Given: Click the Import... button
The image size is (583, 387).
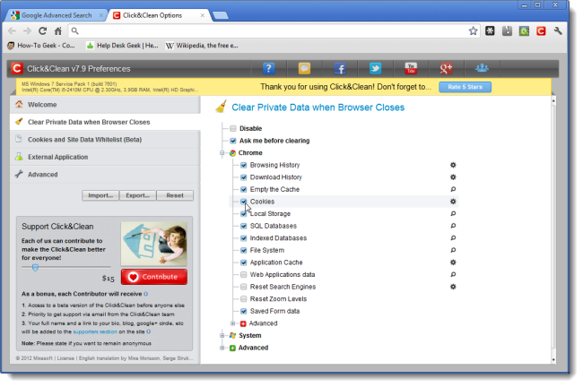Looking at the screenshot, I should pos(100,195).
